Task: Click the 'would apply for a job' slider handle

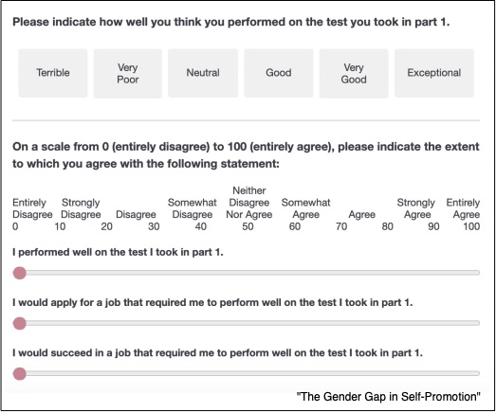Action: [20, 323]
